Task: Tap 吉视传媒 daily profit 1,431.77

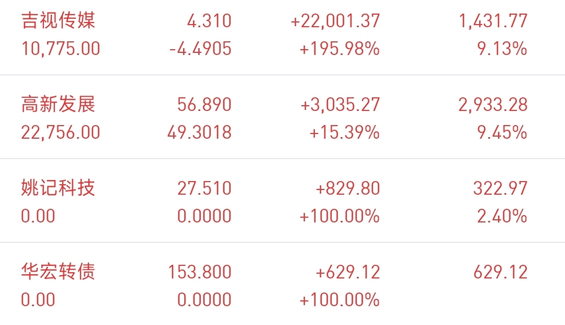Action: tap(493, 21)
